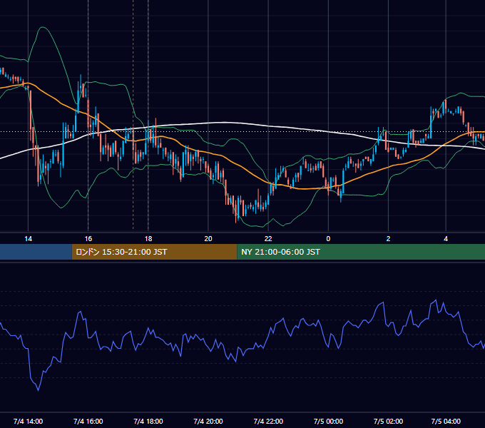Click the blue session bar before ロンドン
This screenshot has height=428, width=485.
point(36,252)
